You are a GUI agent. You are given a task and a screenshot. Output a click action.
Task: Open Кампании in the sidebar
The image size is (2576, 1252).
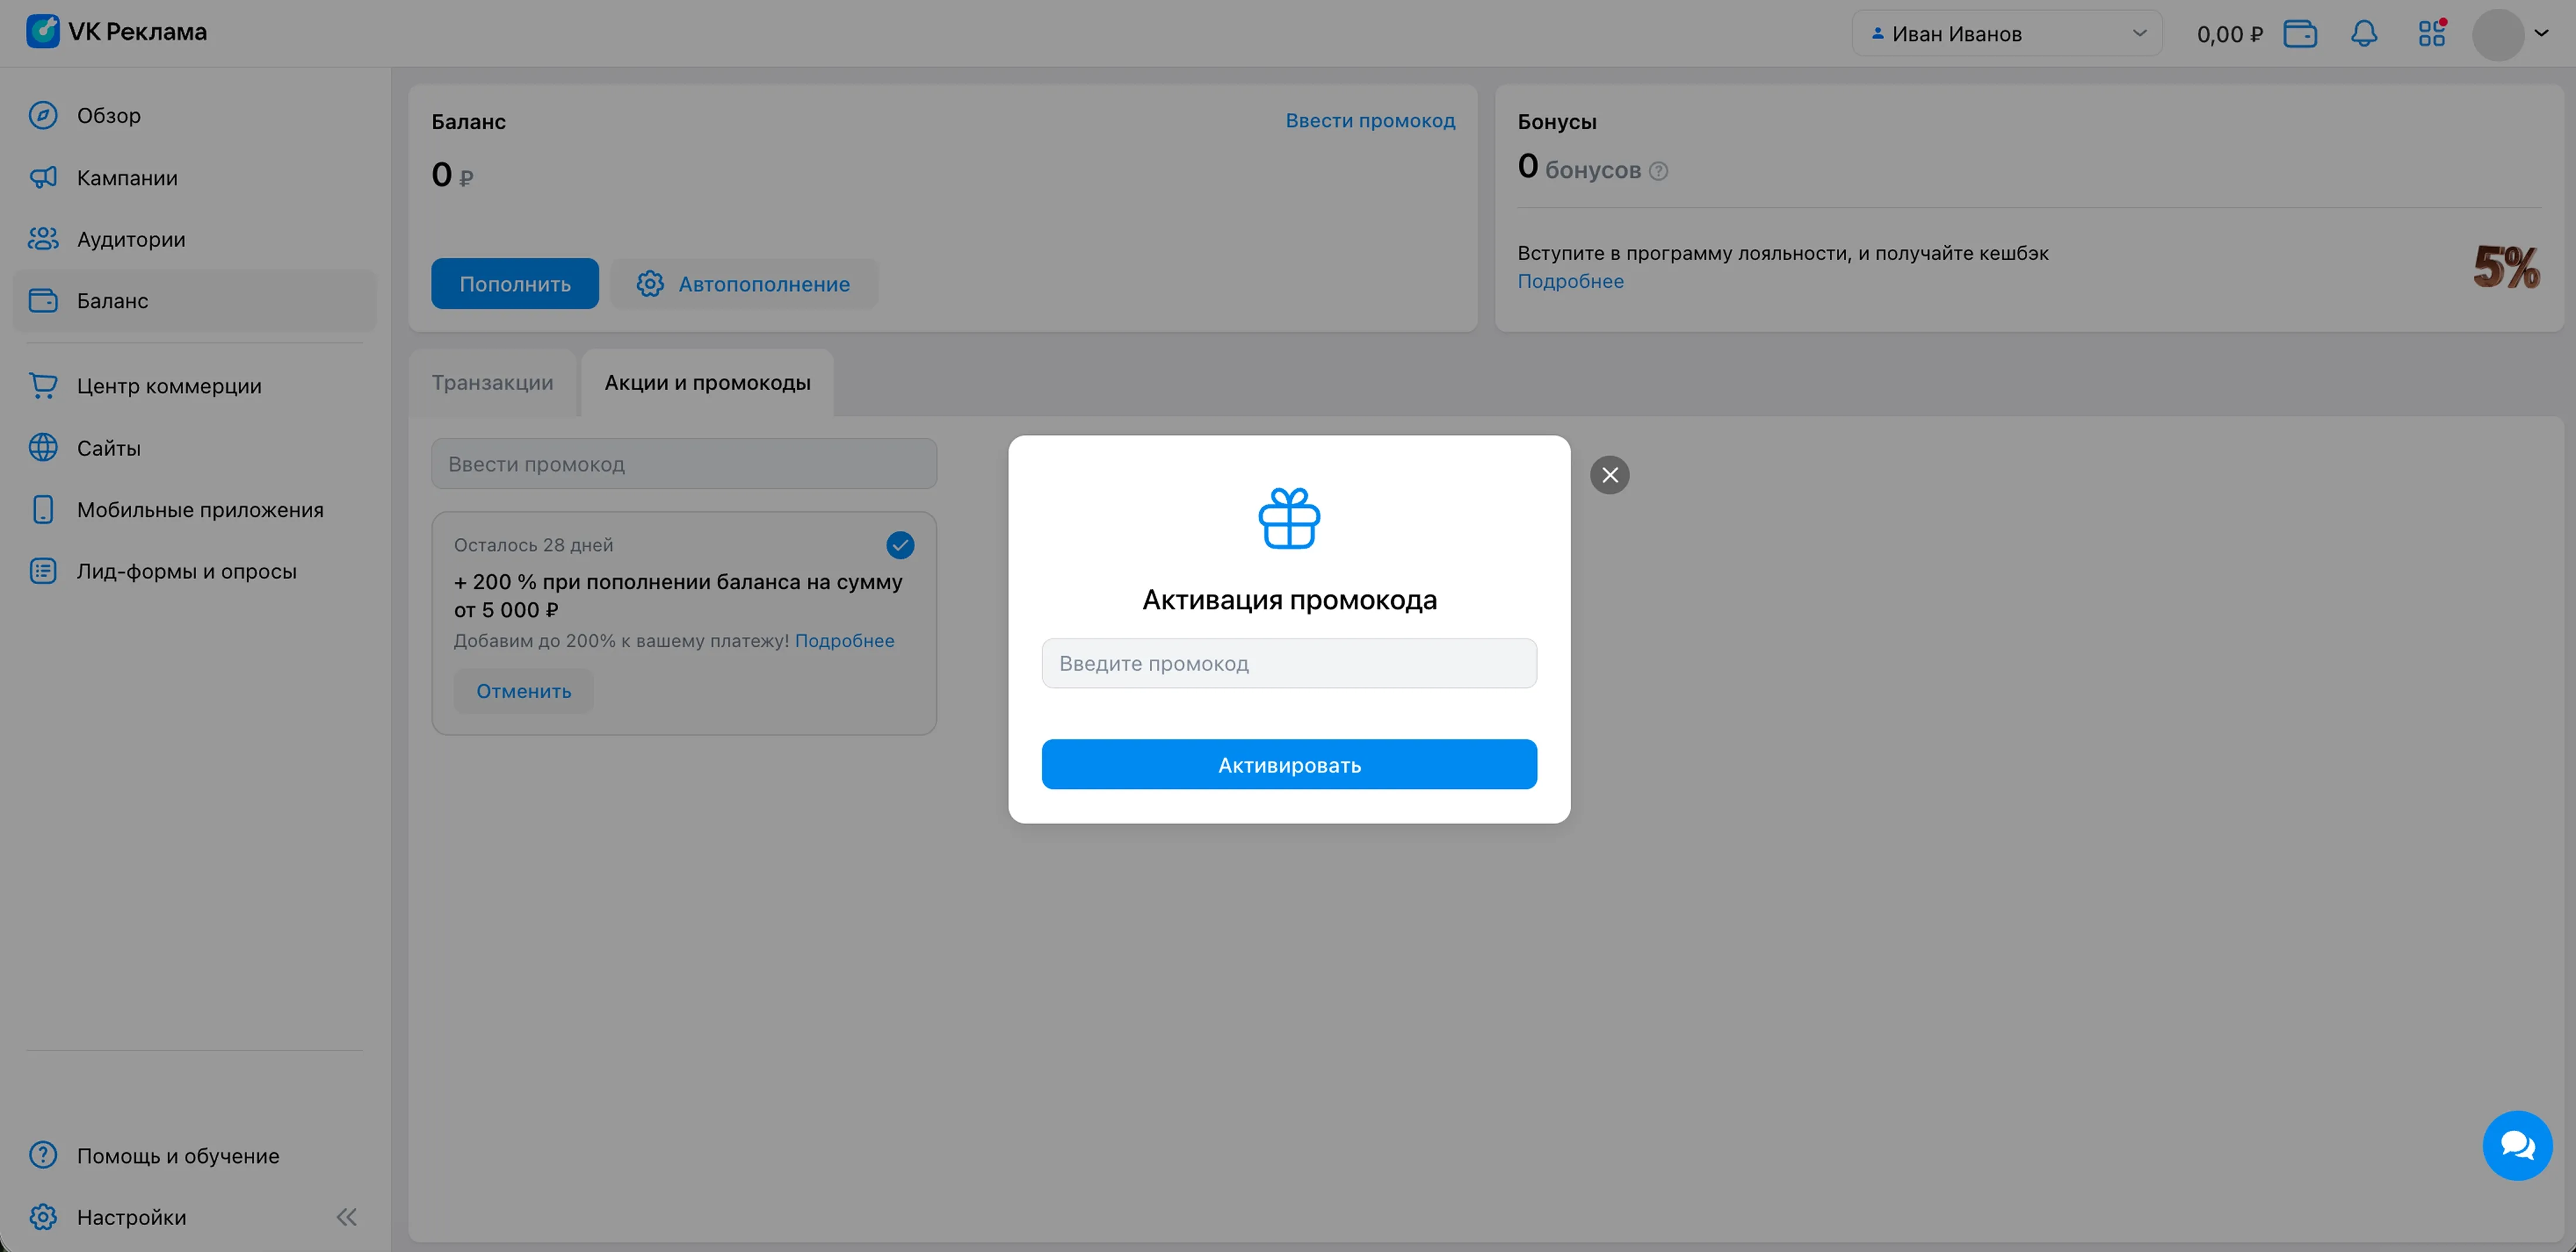pos(194,178)
